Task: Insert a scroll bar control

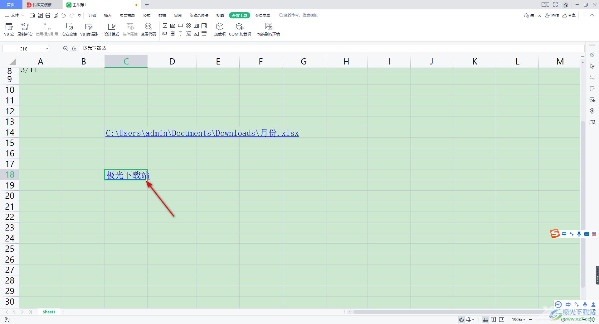Action: click(x=181, y=34)
